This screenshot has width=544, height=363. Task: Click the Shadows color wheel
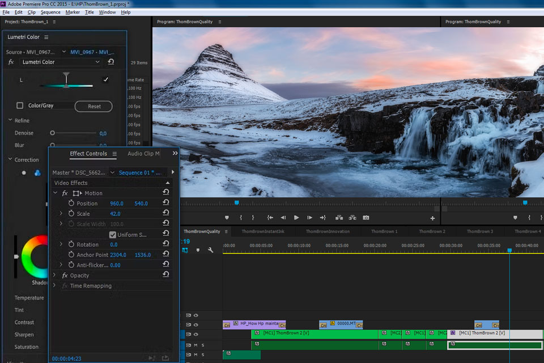pyautogui.click(x=35, y=257)
